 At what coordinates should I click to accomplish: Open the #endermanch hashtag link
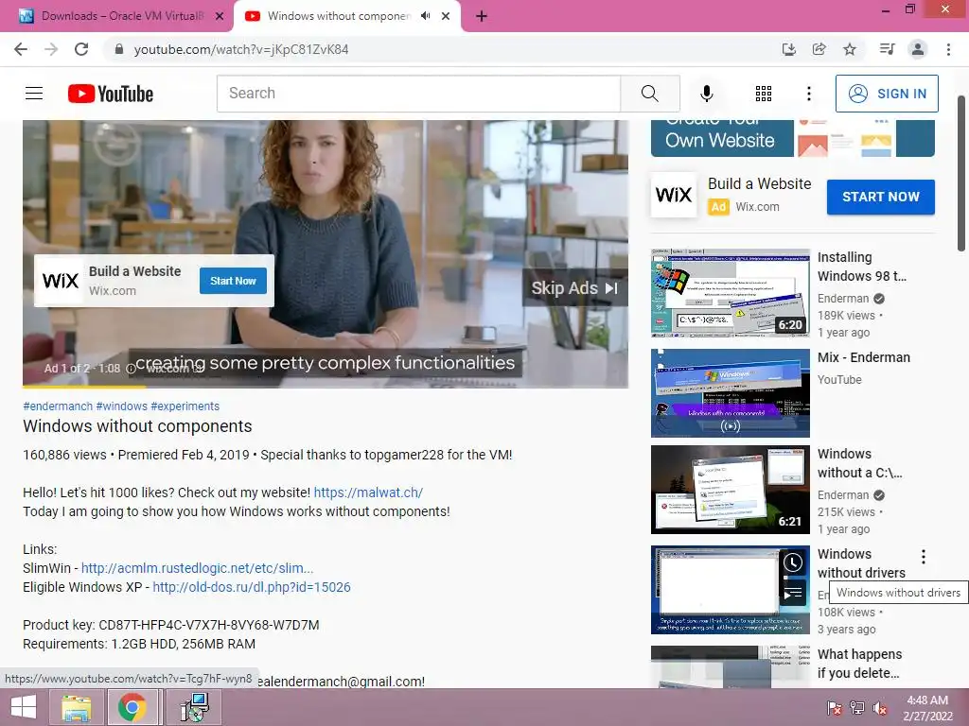point(58,406)
